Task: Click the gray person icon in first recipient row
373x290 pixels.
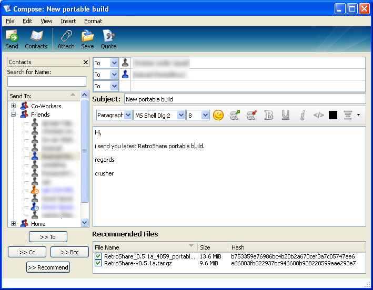Action: coord(125,63)
